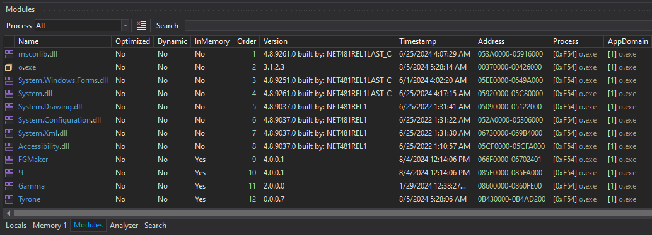The image size is (652, 235).
Task: Click the module icon beside Ч
Action: [9, 173]
